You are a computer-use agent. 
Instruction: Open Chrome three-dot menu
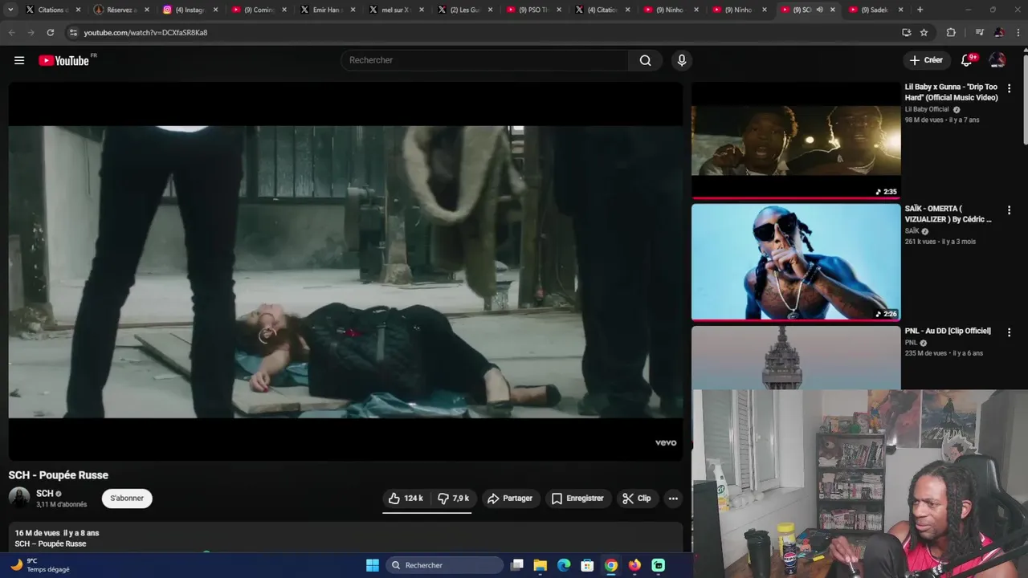tap(1018, 32)
